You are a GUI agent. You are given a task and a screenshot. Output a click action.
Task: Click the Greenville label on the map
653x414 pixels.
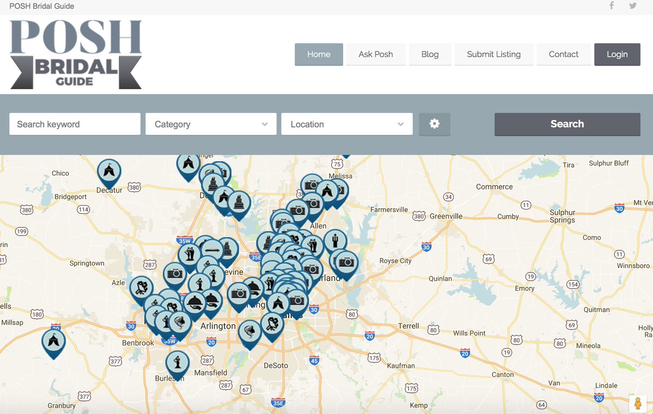[x=446, y=216]
